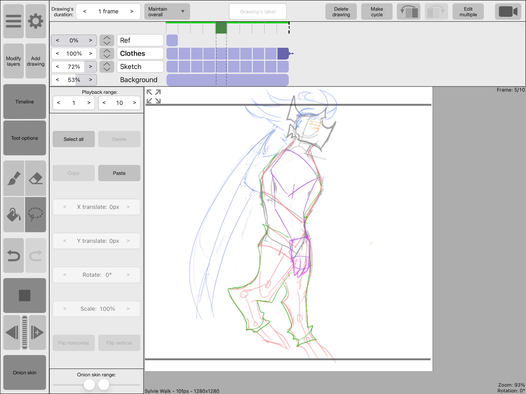This screenshot has height=394, width=526.
Task: Decrease Sketch layer opacity from 72%
Action: tap(58, 66)
